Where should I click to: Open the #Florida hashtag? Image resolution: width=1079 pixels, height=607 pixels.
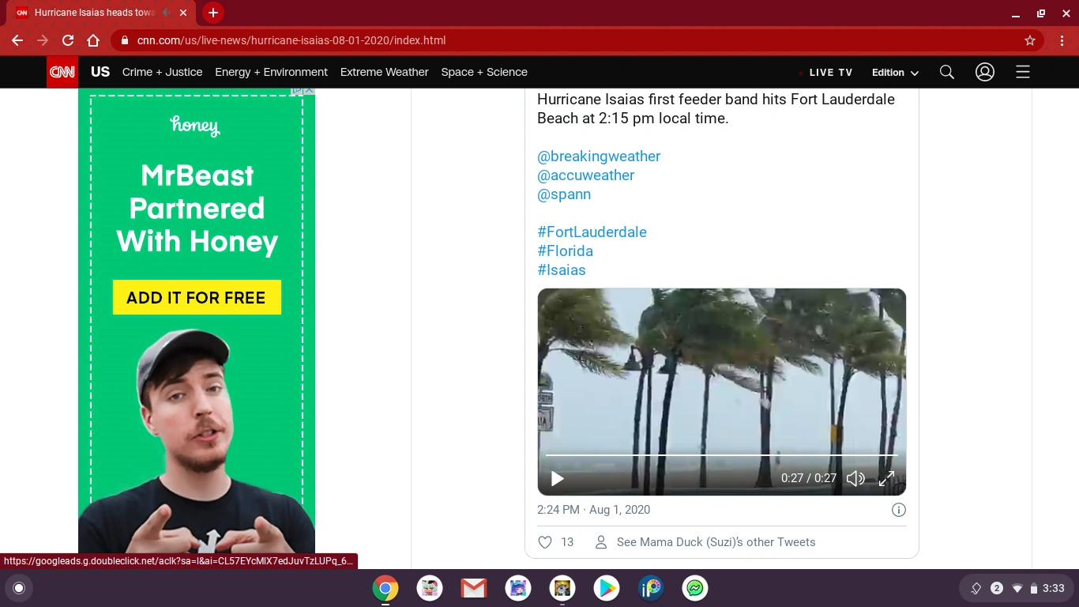click(x=565, y=251)
